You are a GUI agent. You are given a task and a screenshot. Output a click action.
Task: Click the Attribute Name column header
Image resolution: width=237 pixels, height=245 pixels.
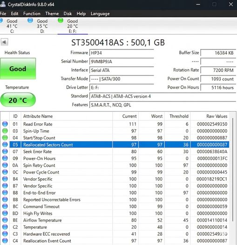(67, 116)
